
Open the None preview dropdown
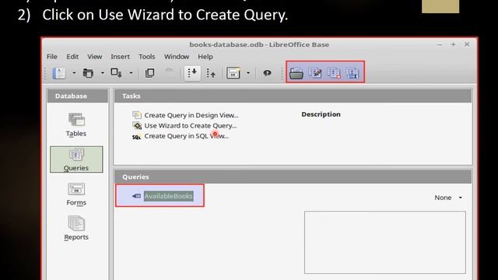(x=448, y=198)
